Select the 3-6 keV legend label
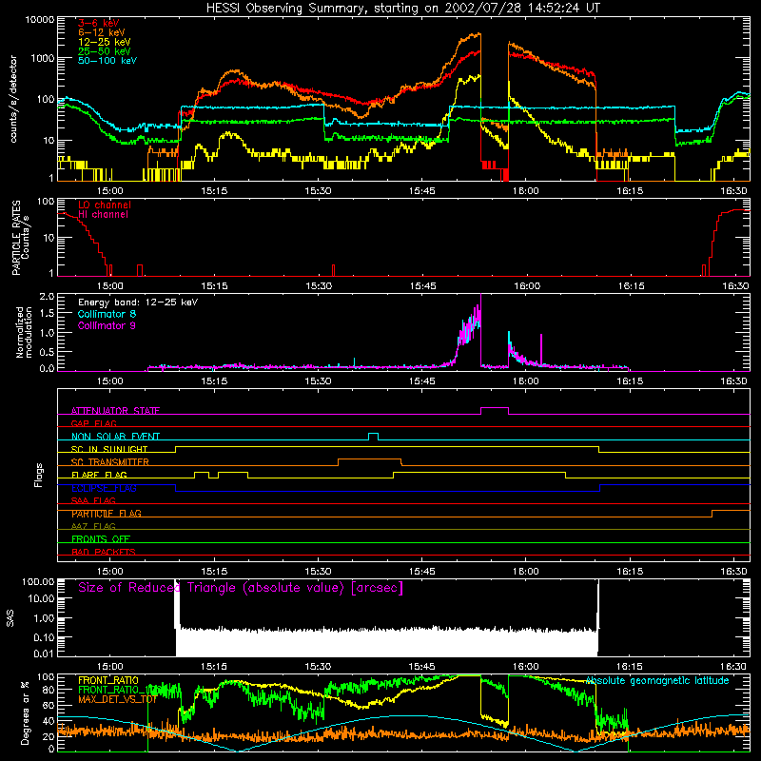761x761 pixels. (x=99, y=23)
